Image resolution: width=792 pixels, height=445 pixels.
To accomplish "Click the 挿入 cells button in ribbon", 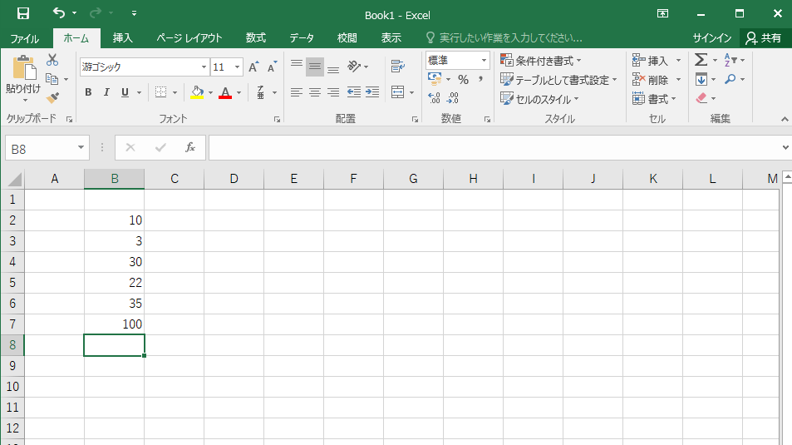I will tap(651, 61).
